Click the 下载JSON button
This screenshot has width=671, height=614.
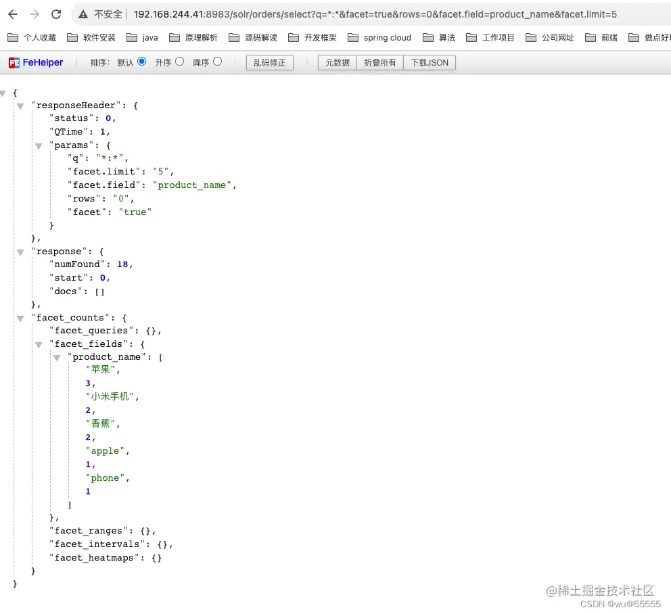pos(430,63)
